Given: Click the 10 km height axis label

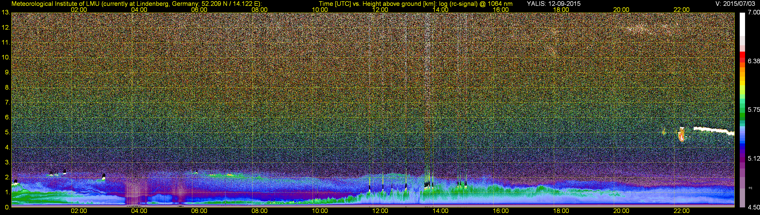Looking at the screenshot, I should [6, 57].
